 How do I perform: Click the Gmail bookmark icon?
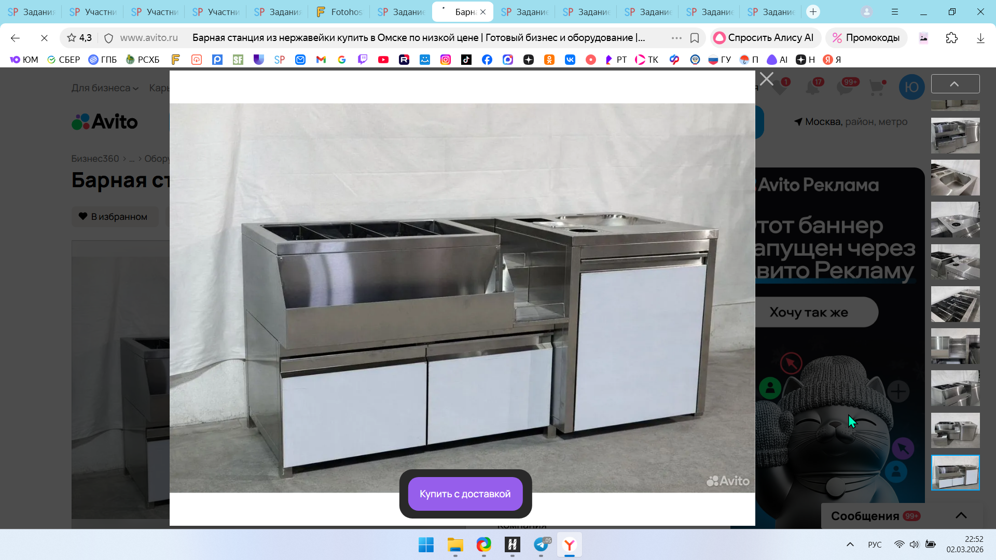click(x=321, y=60)
